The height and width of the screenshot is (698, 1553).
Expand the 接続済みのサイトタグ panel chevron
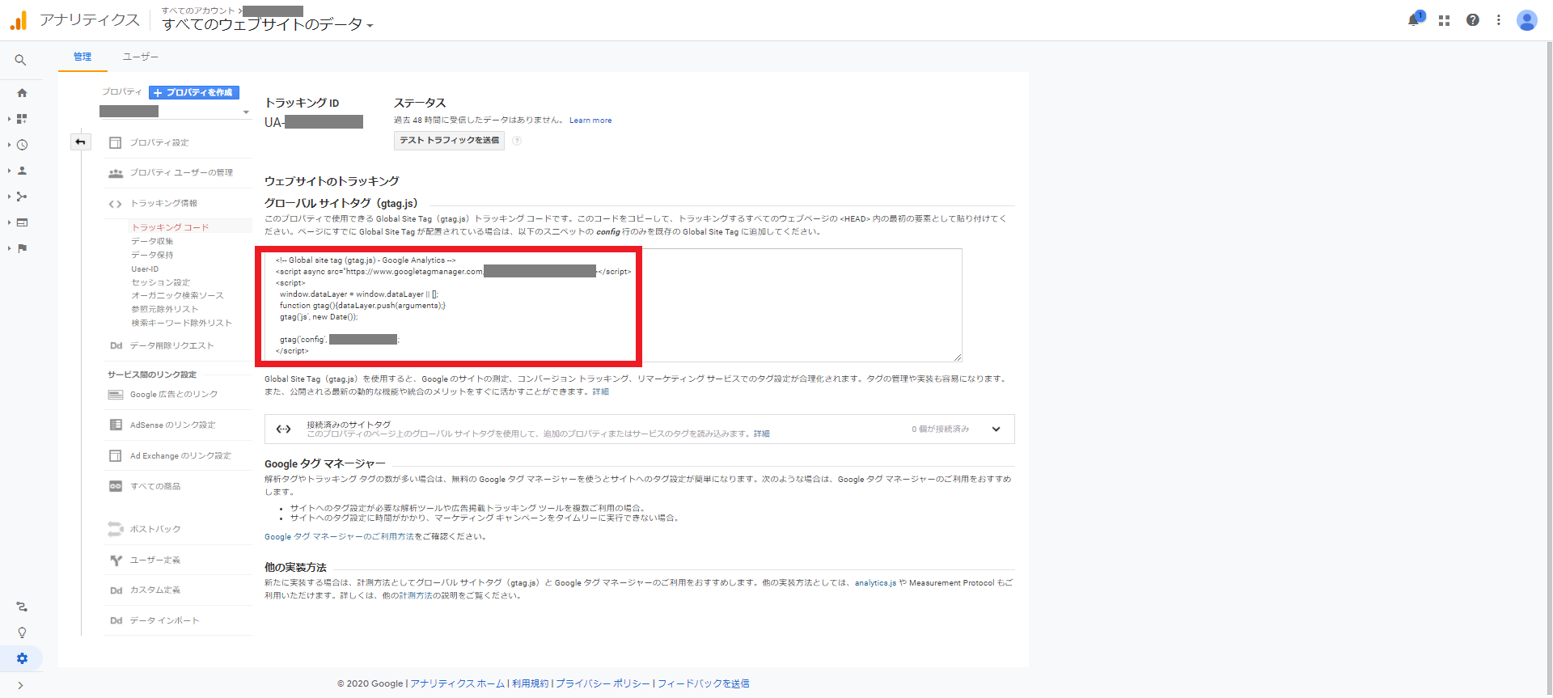[x=996, y=429]
